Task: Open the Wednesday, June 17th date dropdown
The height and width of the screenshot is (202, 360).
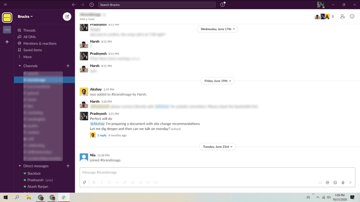Action: pyautogui.click(x=217, y=29)
